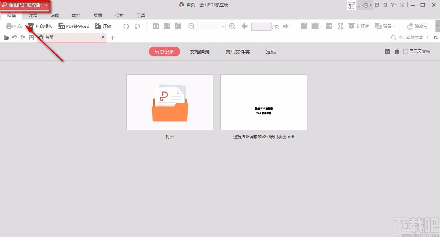Click the 发现 button on homepage
The width and height of the screenshot is (440, 237).
coord(270,52)
